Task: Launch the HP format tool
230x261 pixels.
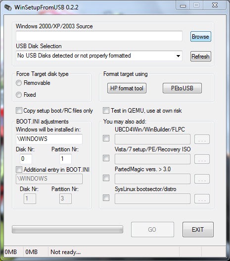Action: 127,88
